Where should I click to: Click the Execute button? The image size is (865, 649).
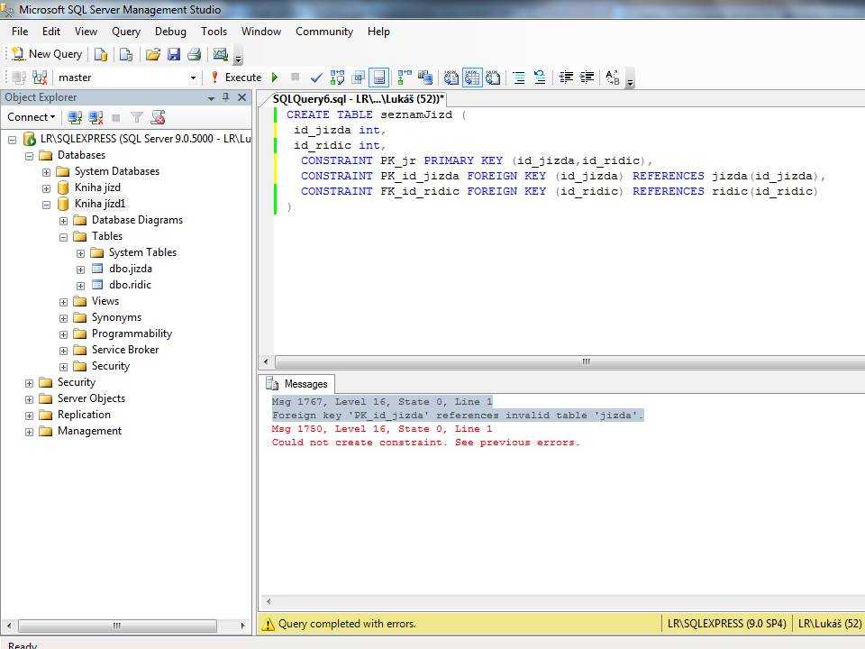(x=236, y=78)
